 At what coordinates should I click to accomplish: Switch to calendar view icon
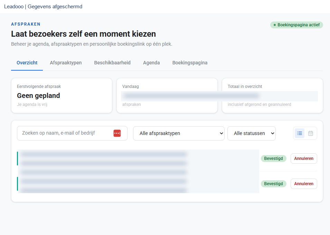click(x=311, y=133)
